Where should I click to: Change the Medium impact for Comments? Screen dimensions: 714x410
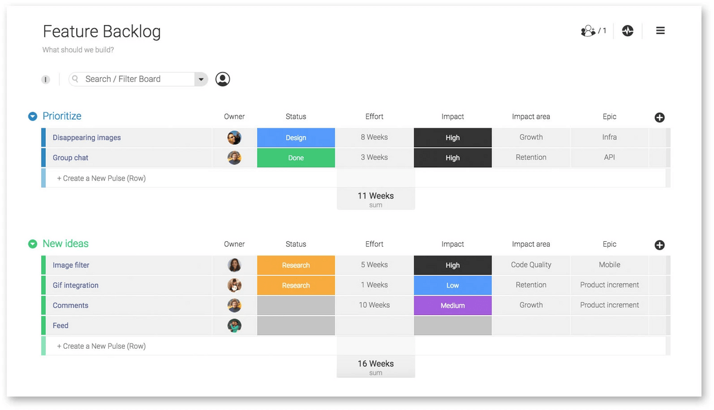point(453,305)
